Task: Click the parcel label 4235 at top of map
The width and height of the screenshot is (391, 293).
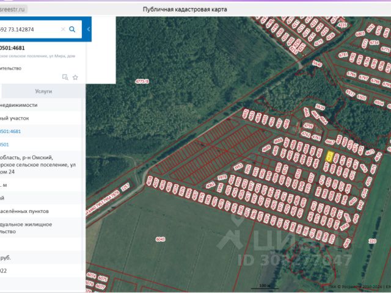Action: pyautogui.click(x=342, y=24)
